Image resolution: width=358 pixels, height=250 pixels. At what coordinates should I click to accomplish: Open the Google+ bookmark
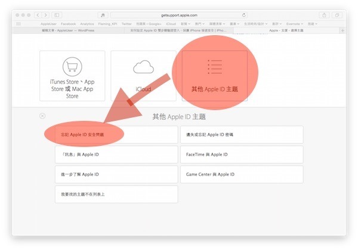[149, 24]
